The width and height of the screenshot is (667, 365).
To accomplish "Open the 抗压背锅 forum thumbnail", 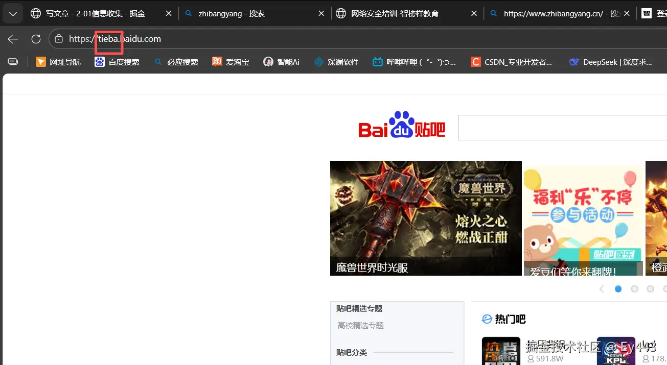I will click(501, 351).
